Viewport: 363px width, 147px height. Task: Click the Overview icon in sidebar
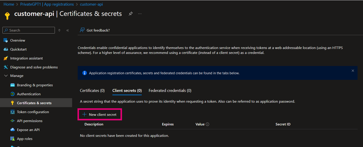tap(6, 40)
